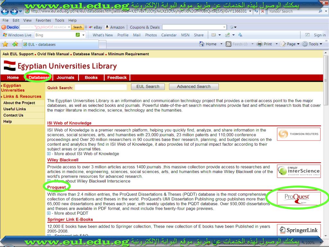
Task: Open a new tab with the blank tab
Action: click(102, 44)
